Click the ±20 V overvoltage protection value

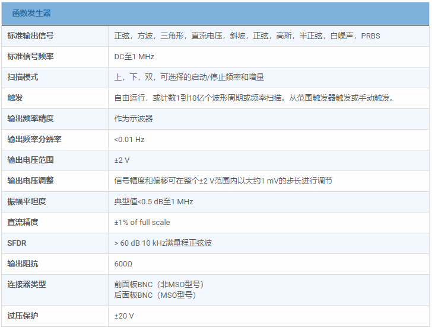124,316
